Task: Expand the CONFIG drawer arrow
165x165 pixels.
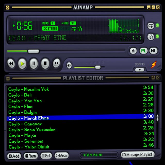Action: (x=140, y=70)
